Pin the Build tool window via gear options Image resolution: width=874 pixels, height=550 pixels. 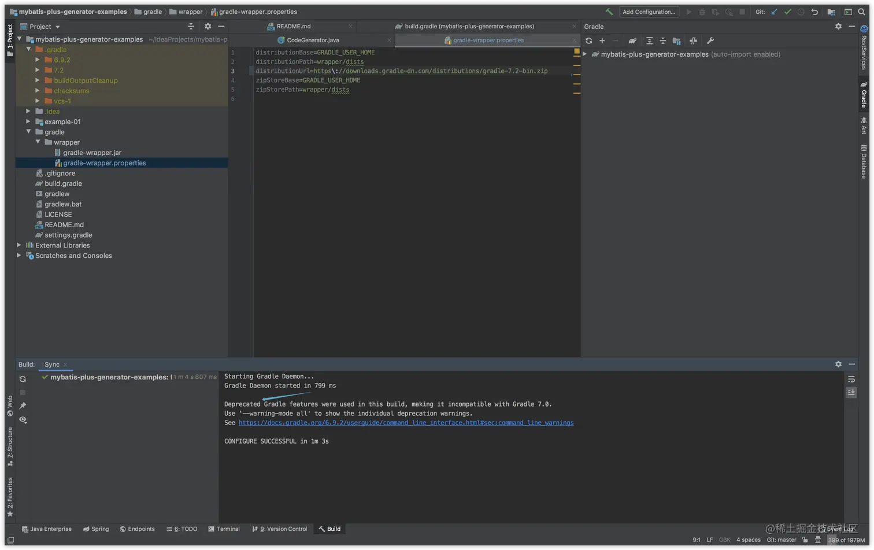tap(838, 364)
